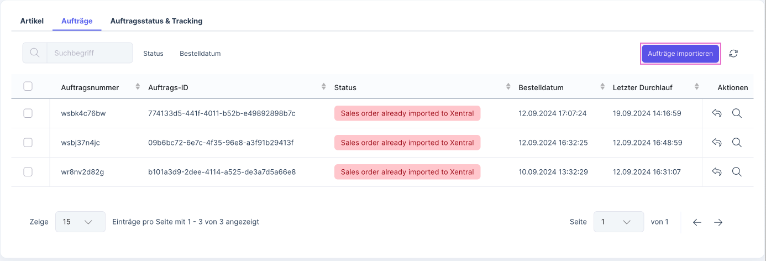Image resolution: width=766 pixels, height=261 pixels.
Task: Open magnifier details for order wr8nv2d82g
Action: (737, 172)
